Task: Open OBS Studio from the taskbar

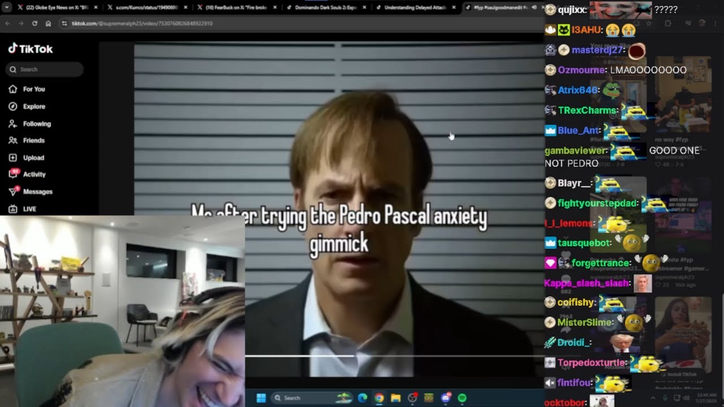Action: coord(412,398)
